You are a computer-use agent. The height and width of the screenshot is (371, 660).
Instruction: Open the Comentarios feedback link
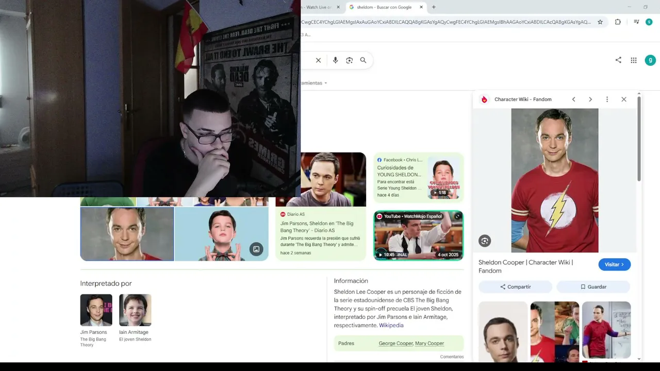click(x=452, y=357)
